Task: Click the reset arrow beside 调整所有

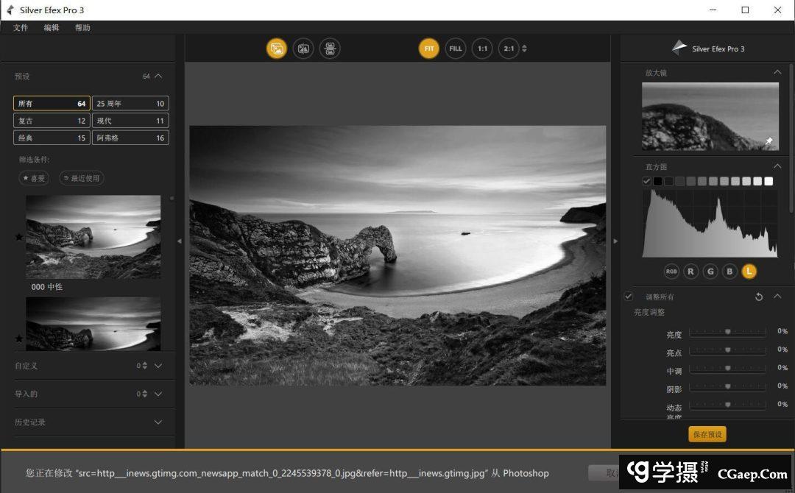Action: [759, 297]
